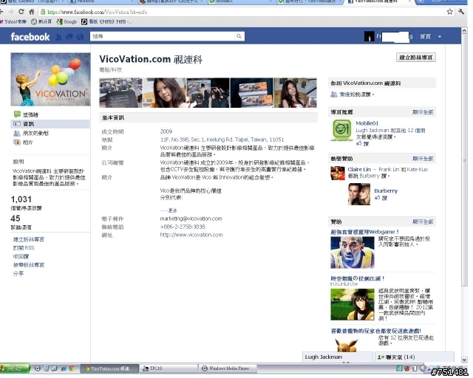Open the Yahoo bookmark in bookmarks bar
This screenshot has height=378, width=473.
tap(13, 21)
